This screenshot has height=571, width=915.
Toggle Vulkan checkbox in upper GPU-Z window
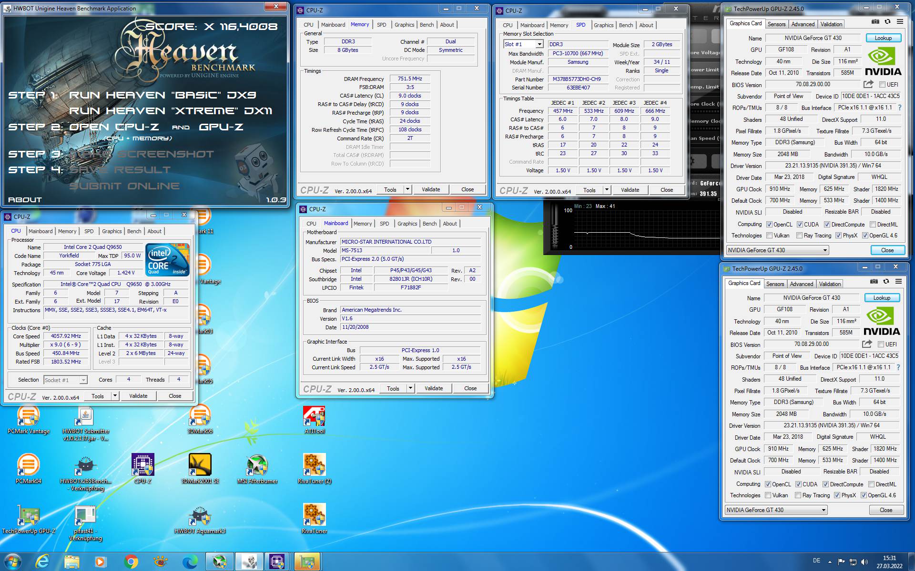click(769, 236)
